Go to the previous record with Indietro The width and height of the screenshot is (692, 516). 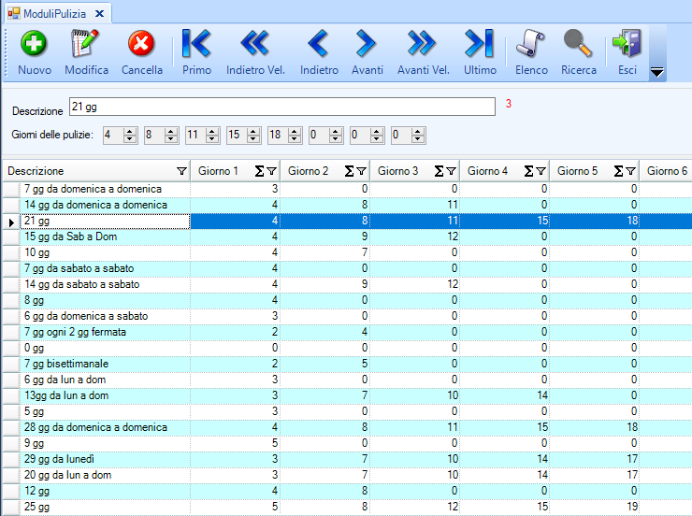pos(319,44)
